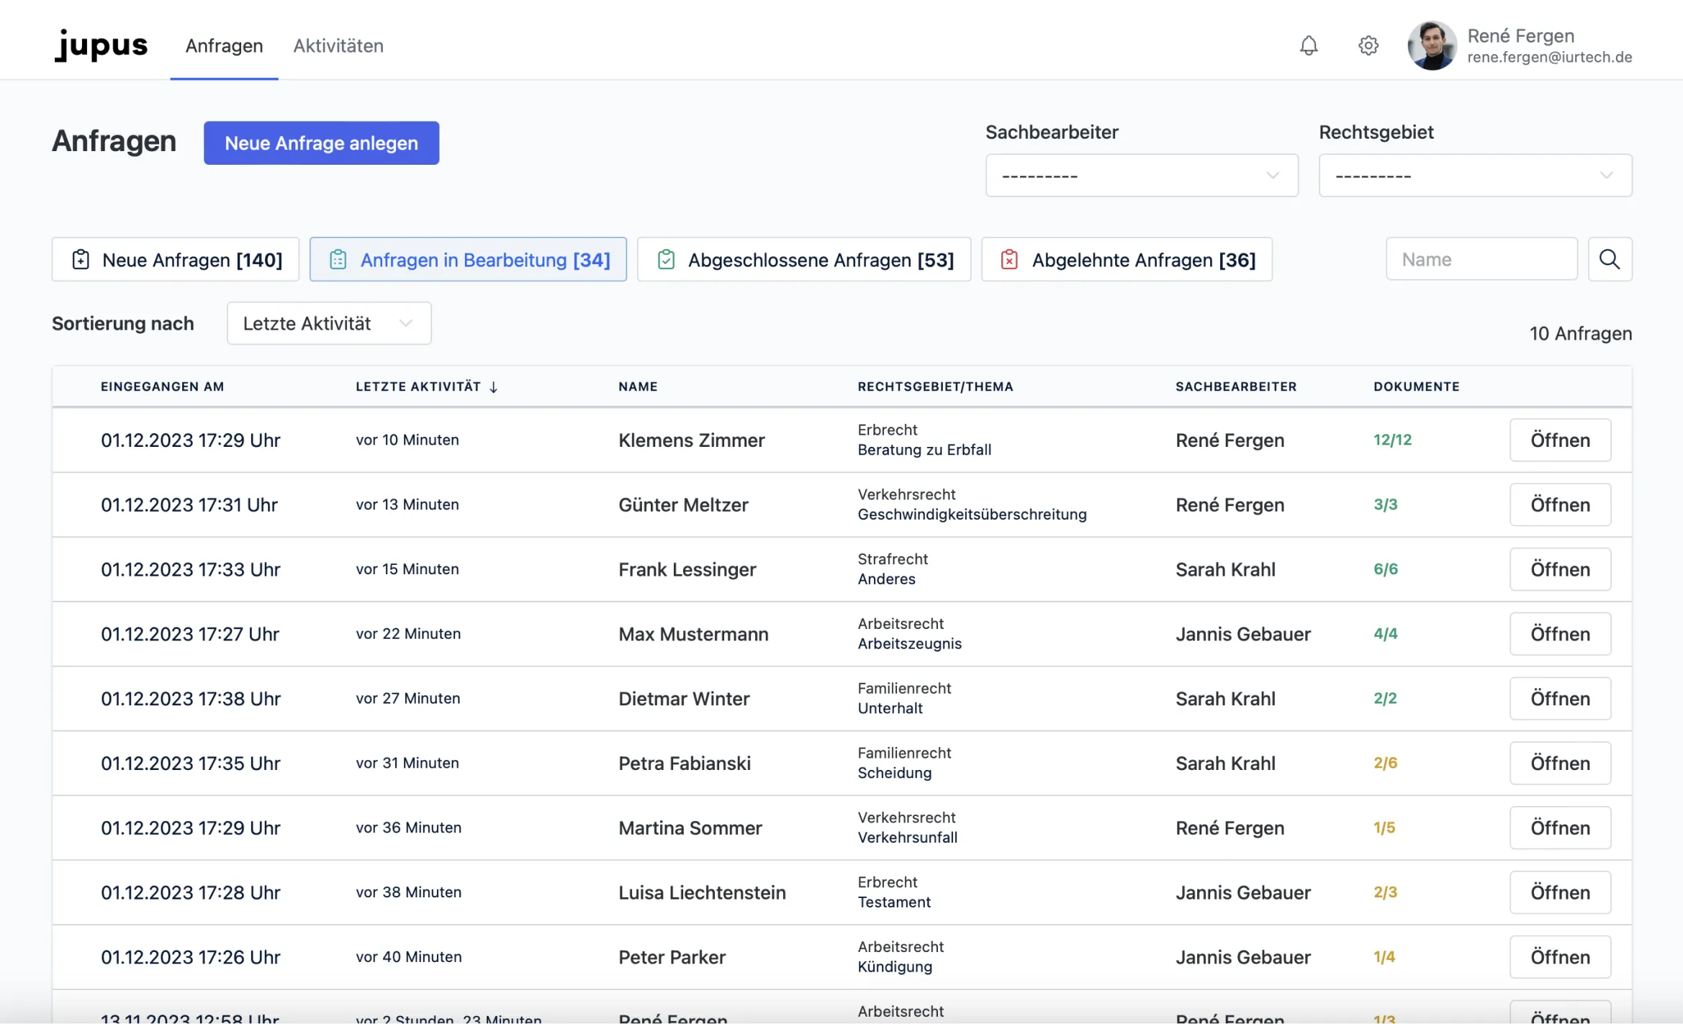Open the Martina Sommer request with Öffnen
The height and width of the screenshot is (1024, 1683).
(1559, 828)
